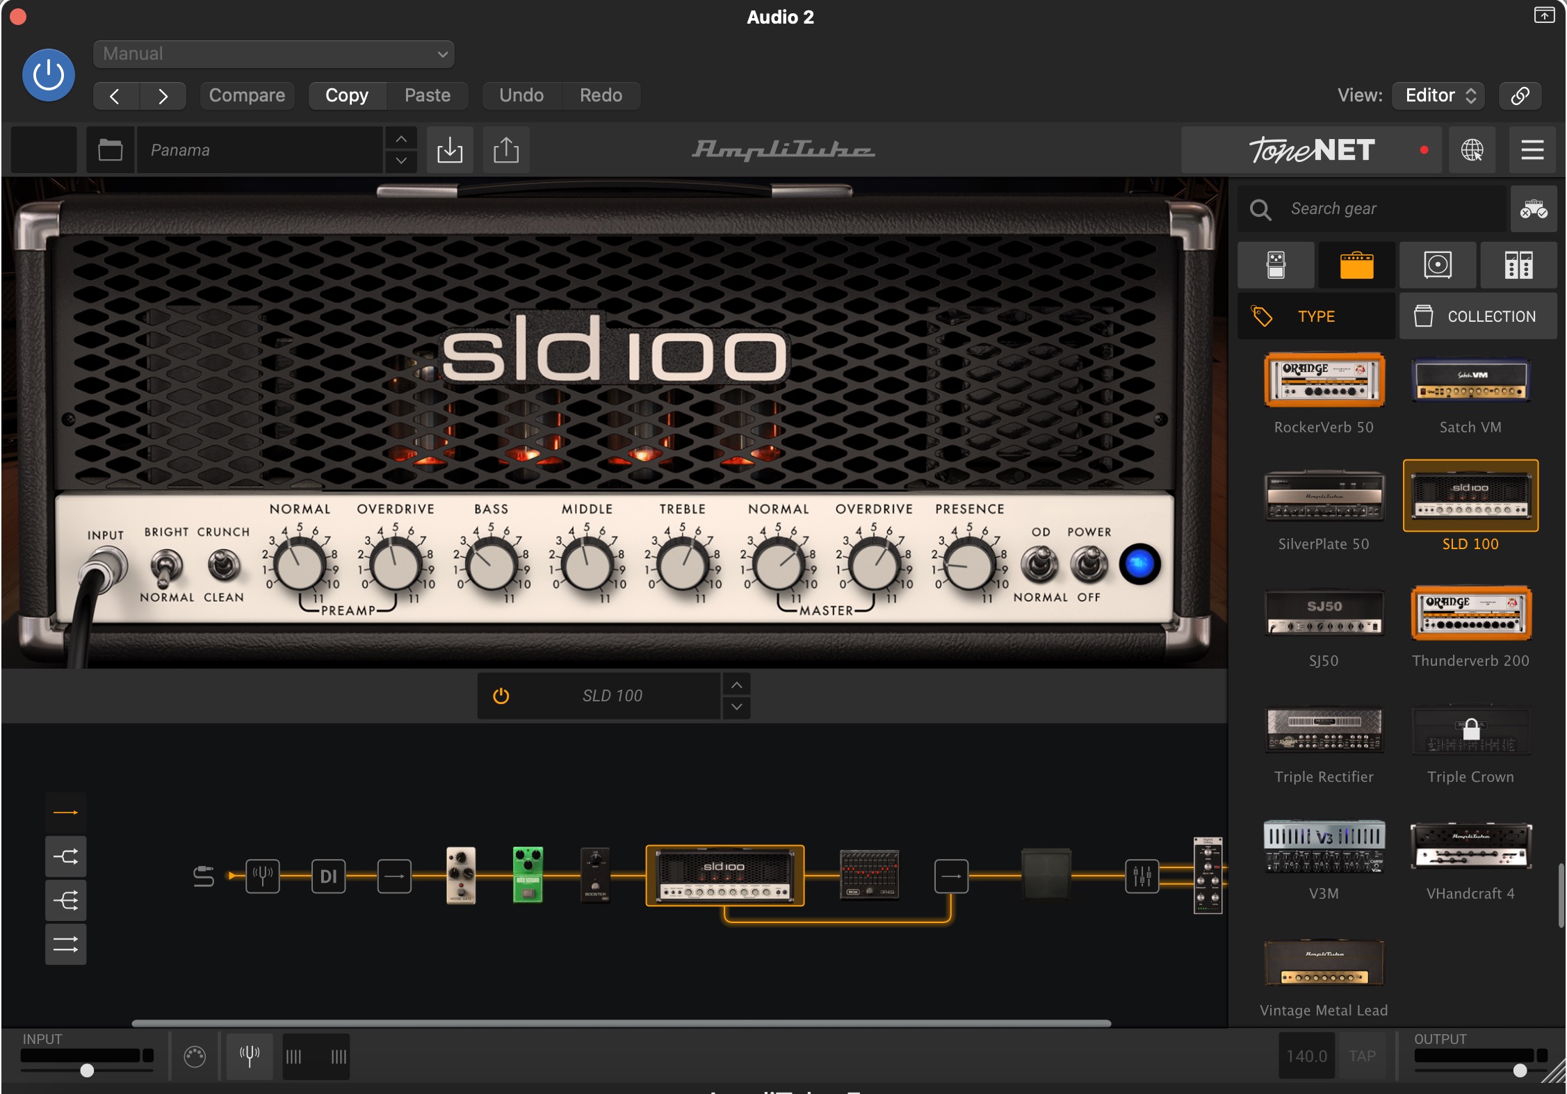Select the VHandcraft 4 amp

coord(1470,846)
